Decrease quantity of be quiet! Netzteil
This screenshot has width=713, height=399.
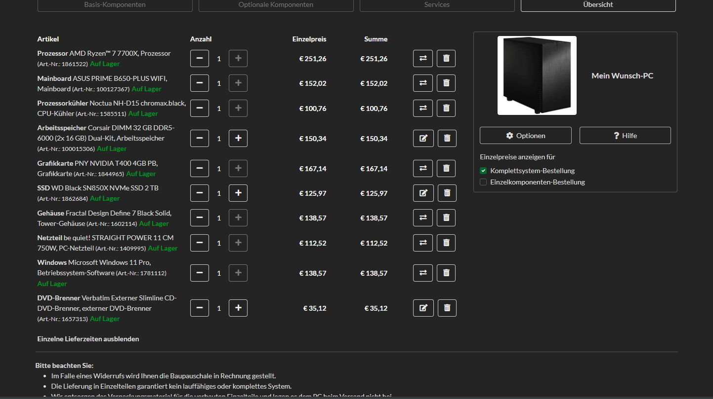pyautogui.click(x=200, y=243)
